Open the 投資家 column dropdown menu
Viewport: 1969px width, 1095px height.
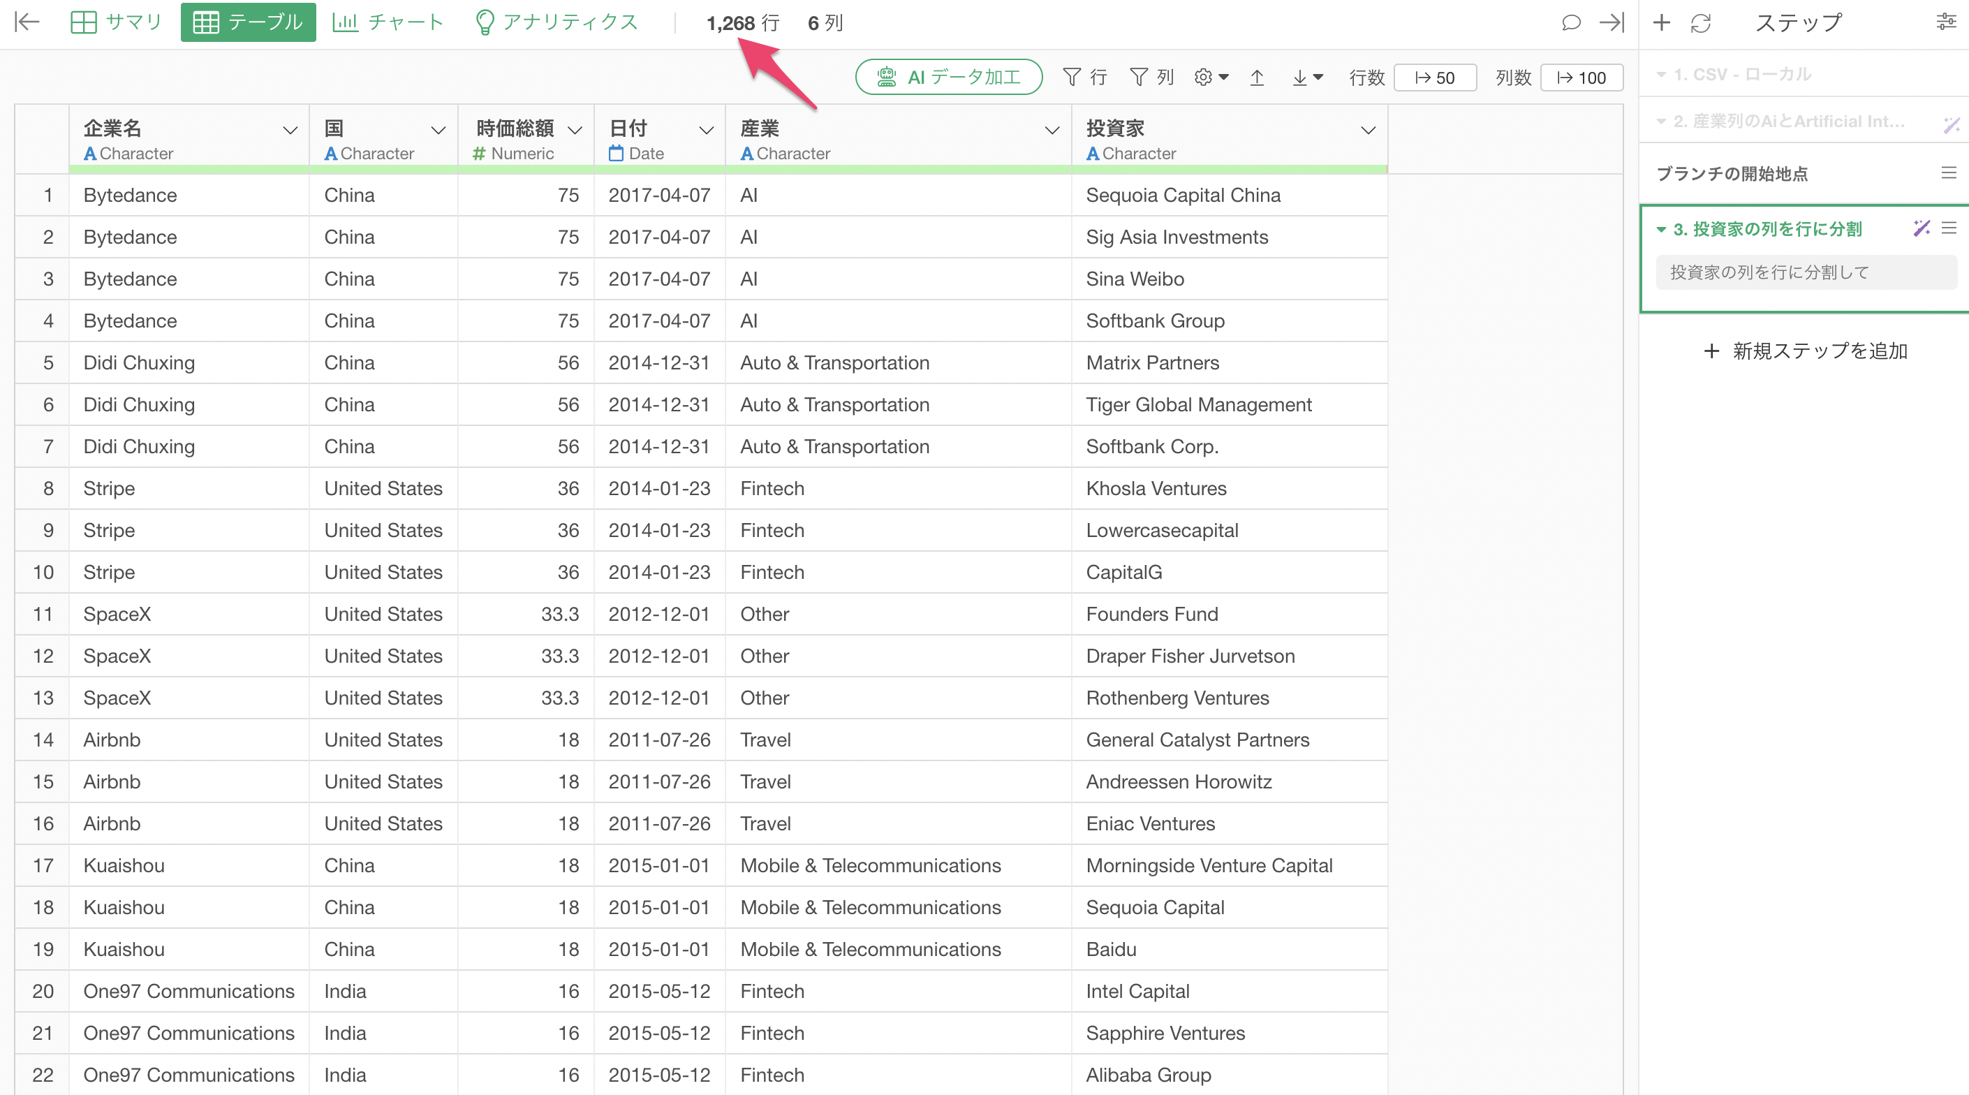tap(1369, 130)
